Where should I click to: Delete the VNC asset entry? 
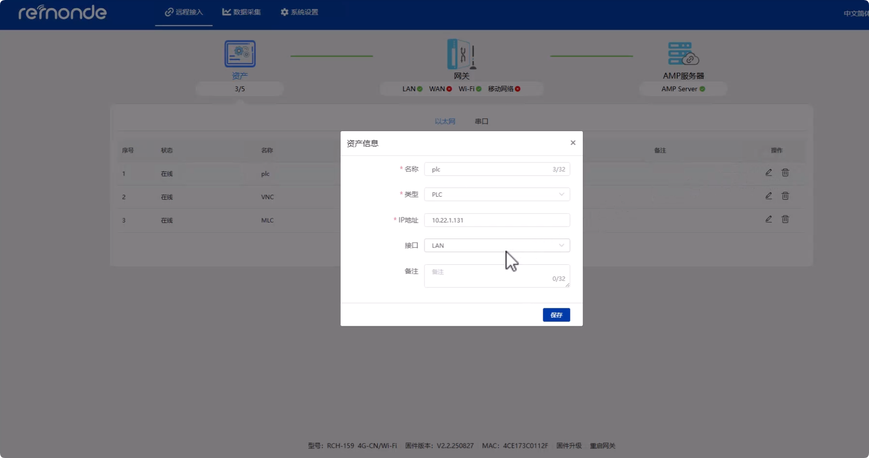785,196
